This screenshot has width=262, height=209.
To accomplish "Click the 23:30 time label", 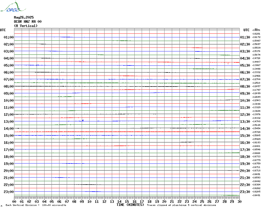I will [x=245, y=192].
